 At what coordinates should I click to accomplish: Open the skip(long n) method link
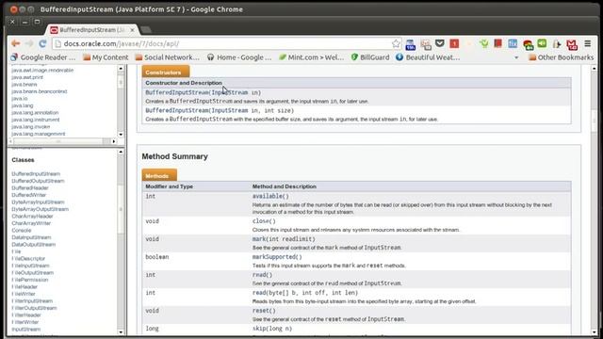[x=272, y=329]
